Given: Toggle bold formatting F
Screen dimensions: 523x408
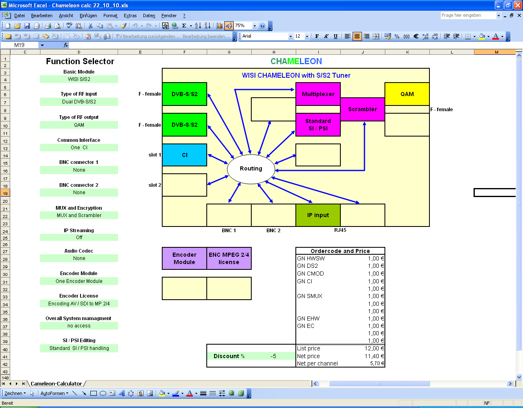Looking at the screenshot, I should tap(317, 36).
